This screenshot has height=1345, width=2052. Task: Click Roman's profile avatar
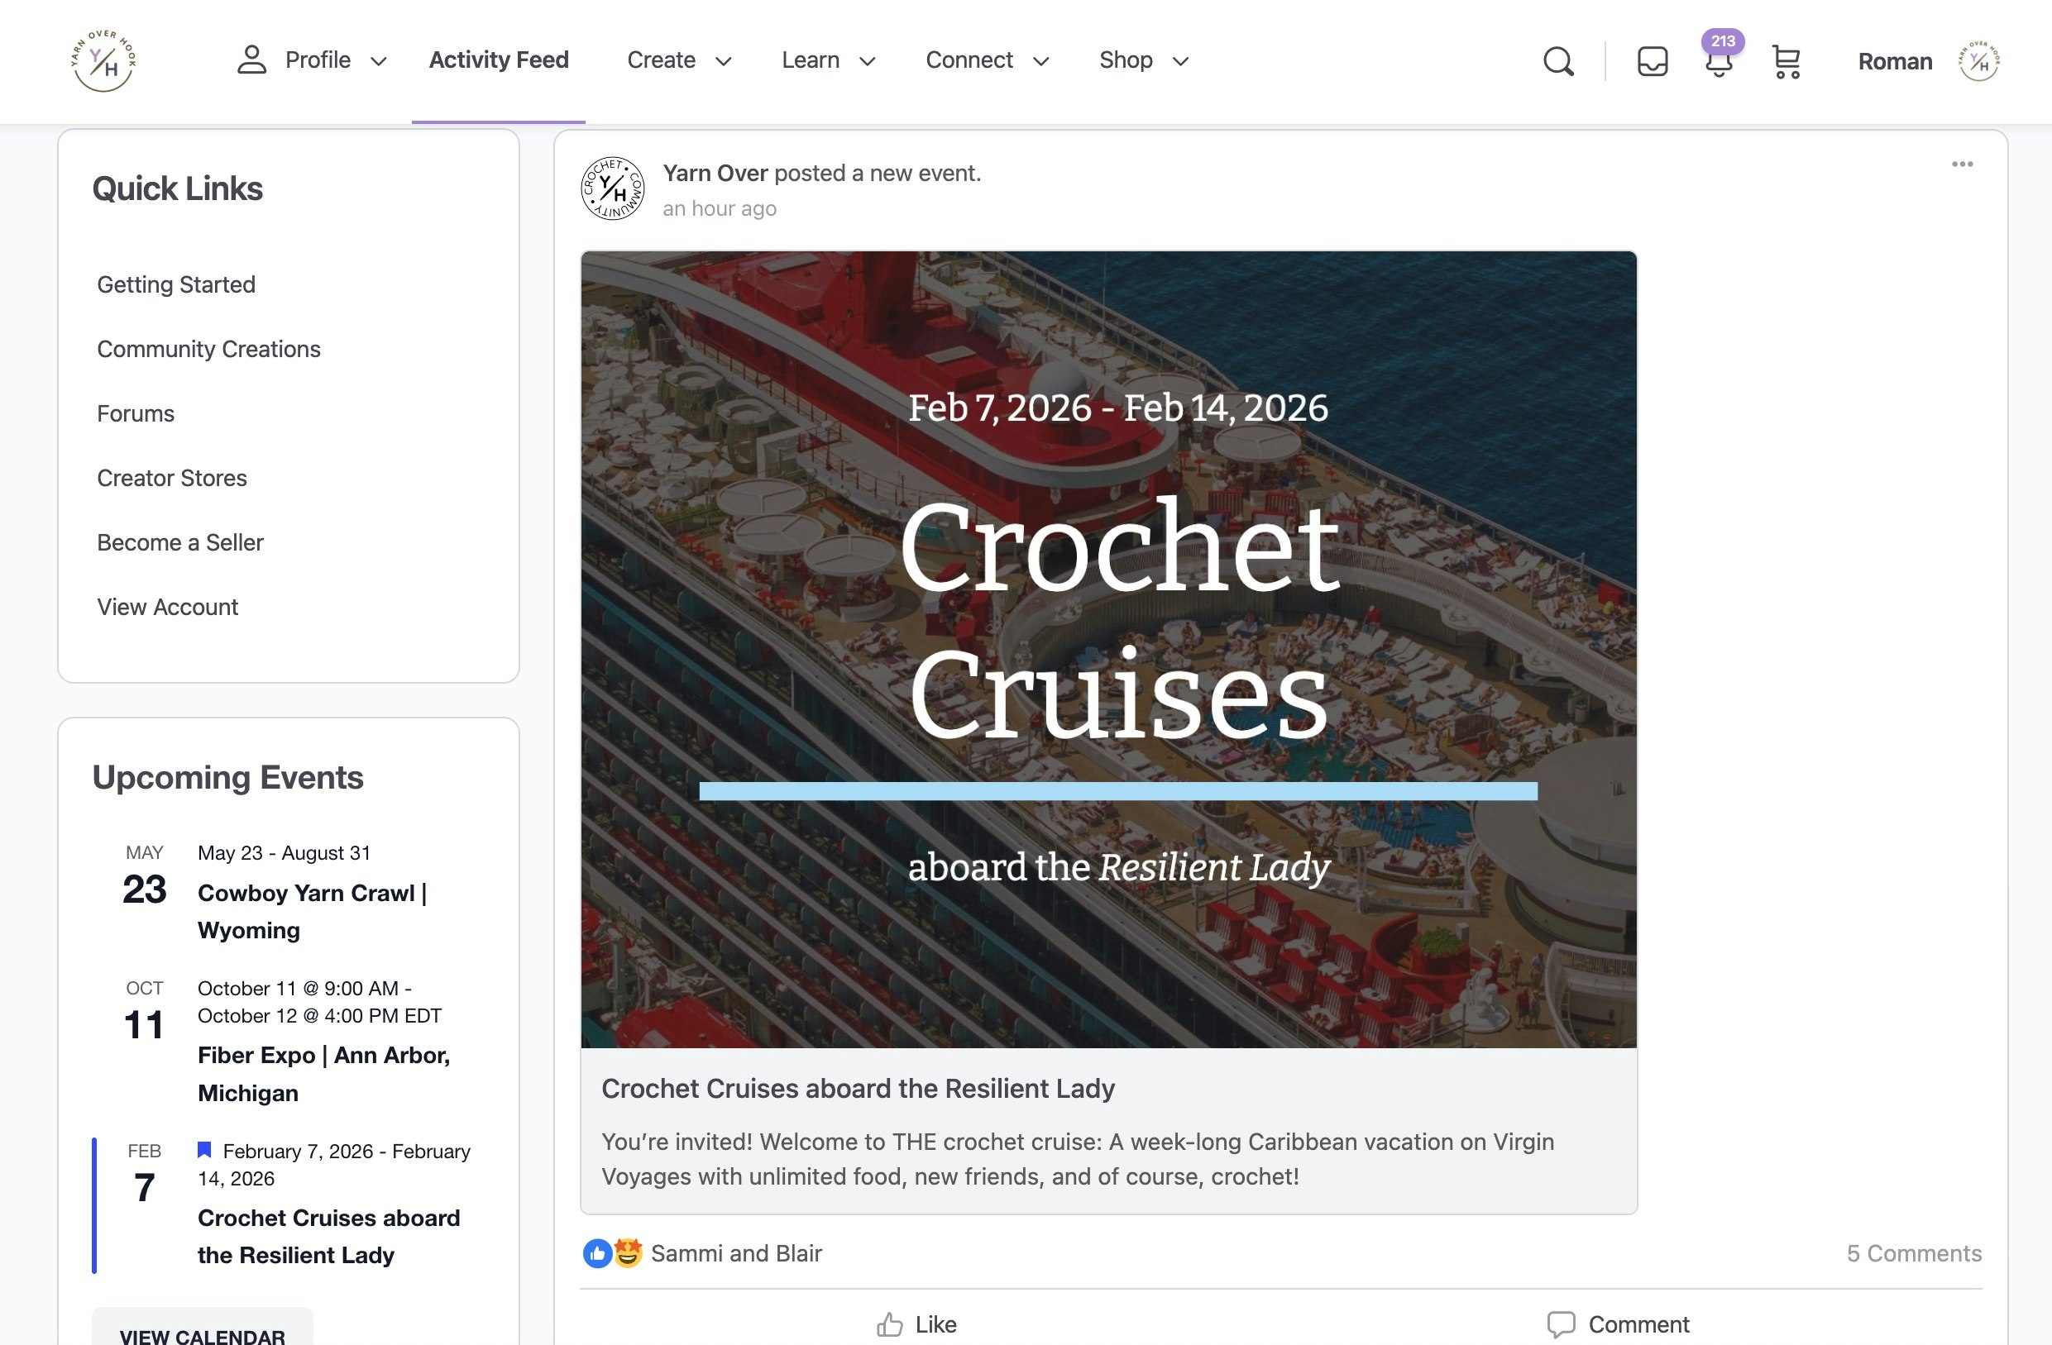click(x=1978, y=61)
